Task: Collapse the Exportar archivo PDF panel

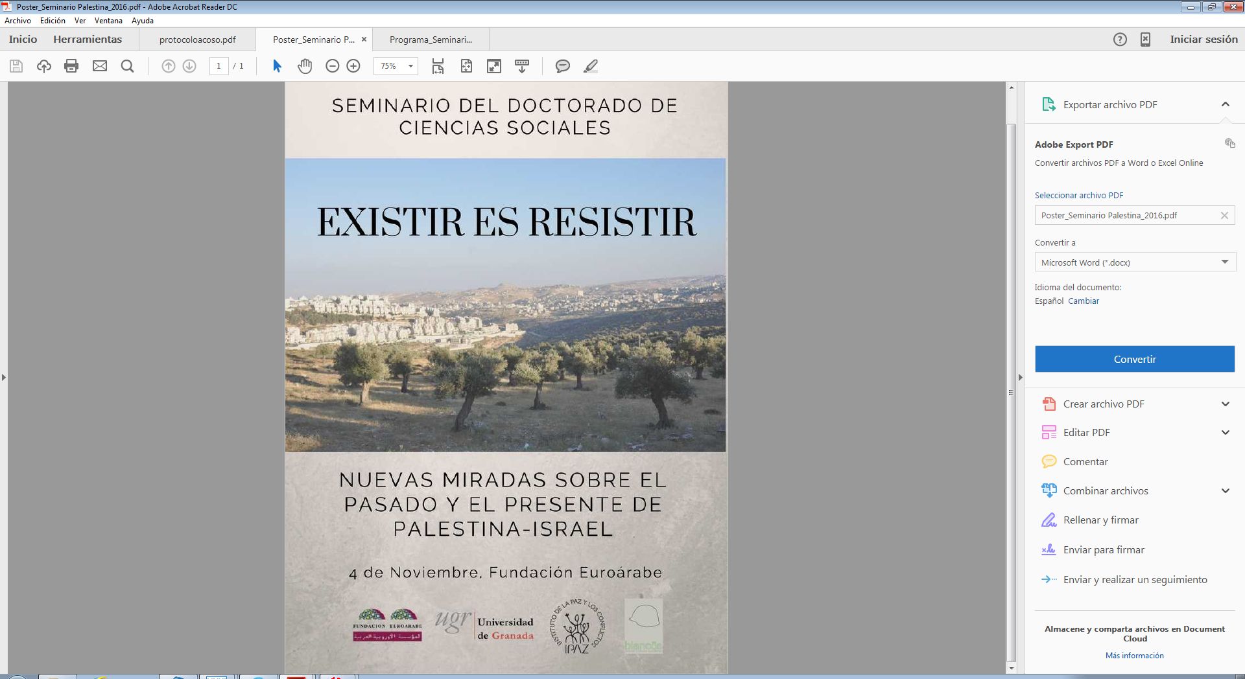Action: tap(1225, 104)
